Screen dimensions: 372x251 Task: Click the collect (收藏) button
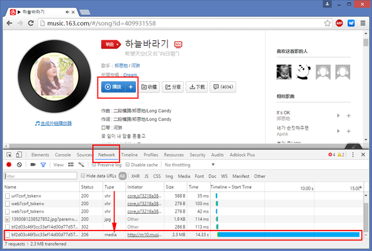click(149, 87)
